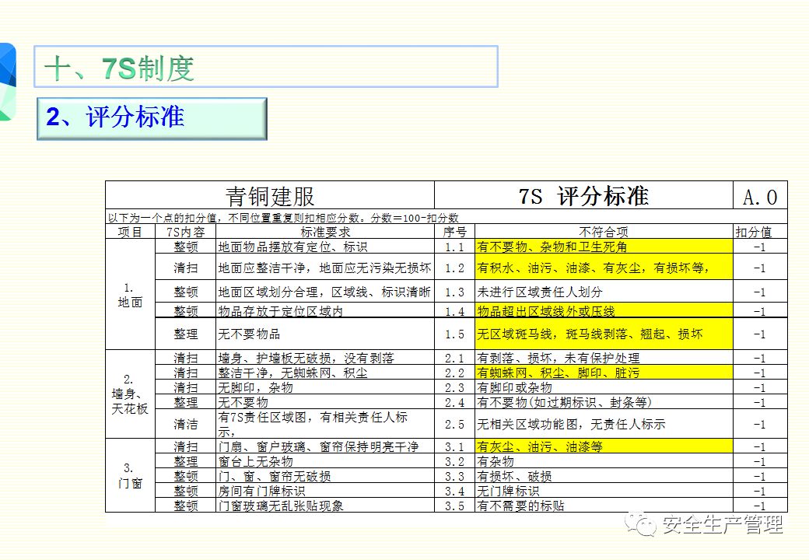Click '地面物品摆放有定位、标识' cell

325,247
